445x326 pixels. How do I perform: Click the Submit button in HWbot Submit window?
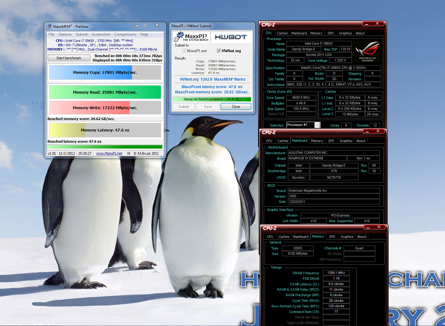pyautogui.click(x=184, y=107)
